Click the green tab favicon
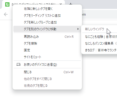This screenshot has width=117, height=98. pyautogui.click(x=7, y=4)
